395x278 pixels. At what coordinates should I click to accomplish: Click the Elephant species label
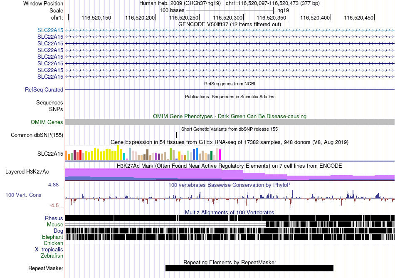(52, 237)
